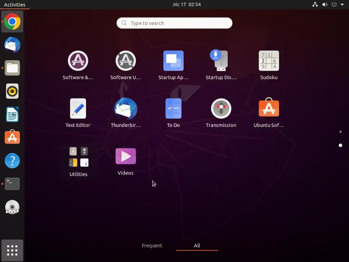Viewport: 349px width, 262px height.
Task: Open Ubuntu Software from app grid
Action: (x=269, y=113)
